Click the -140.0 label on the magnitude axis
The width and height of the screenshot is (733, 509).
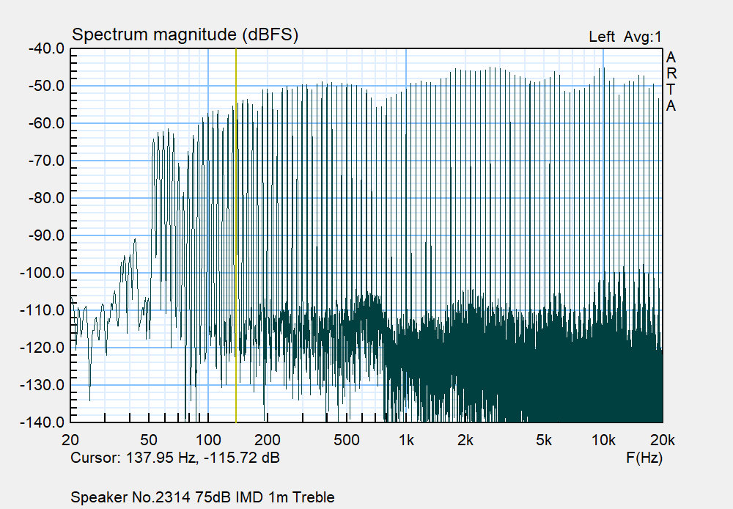[43, 422]
